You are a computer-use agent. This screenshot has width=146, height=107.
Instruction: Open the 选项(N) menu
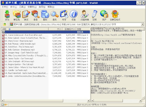click(x=42, y=7)
